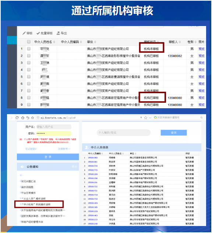
Task: Open the 常见问题汇总 notice item
Action: pyautogui.click(x=28, y=181)
